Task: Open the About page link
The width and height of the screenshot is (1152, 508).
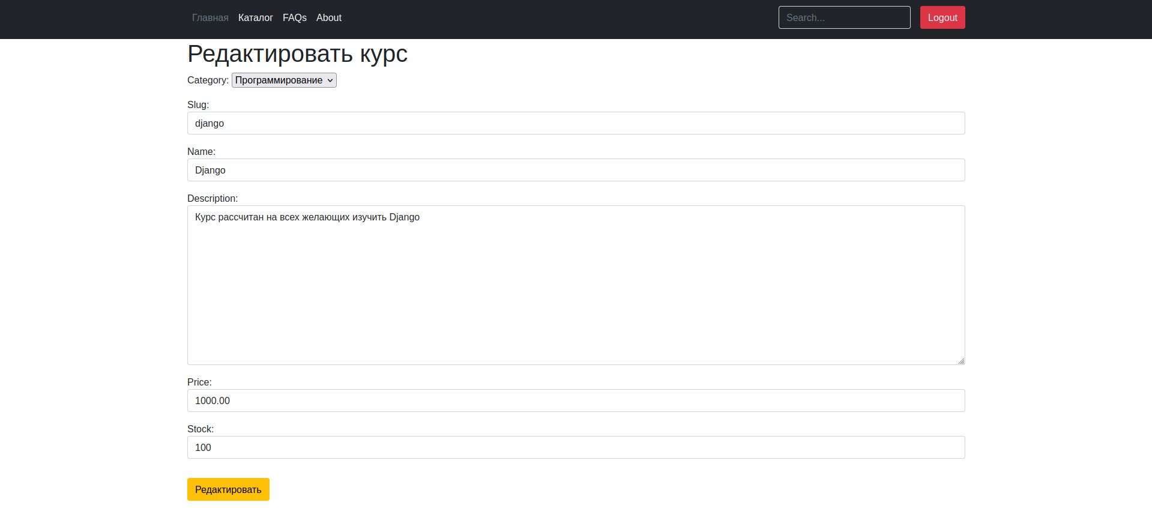Action: pos(329,18)
